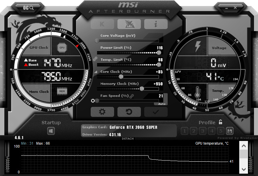This screenshot has width=258, height=176.
Task: Click the DETACH monitor button
Action: (x=128, y=139)
